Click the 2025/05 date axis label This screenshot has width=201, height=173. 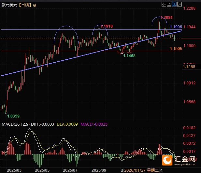pyautogui.click(x=42, y=170)
